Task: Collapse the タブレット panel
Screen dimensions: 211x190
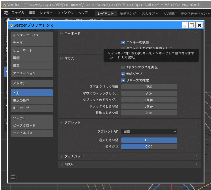Action: tap(62, 122)
